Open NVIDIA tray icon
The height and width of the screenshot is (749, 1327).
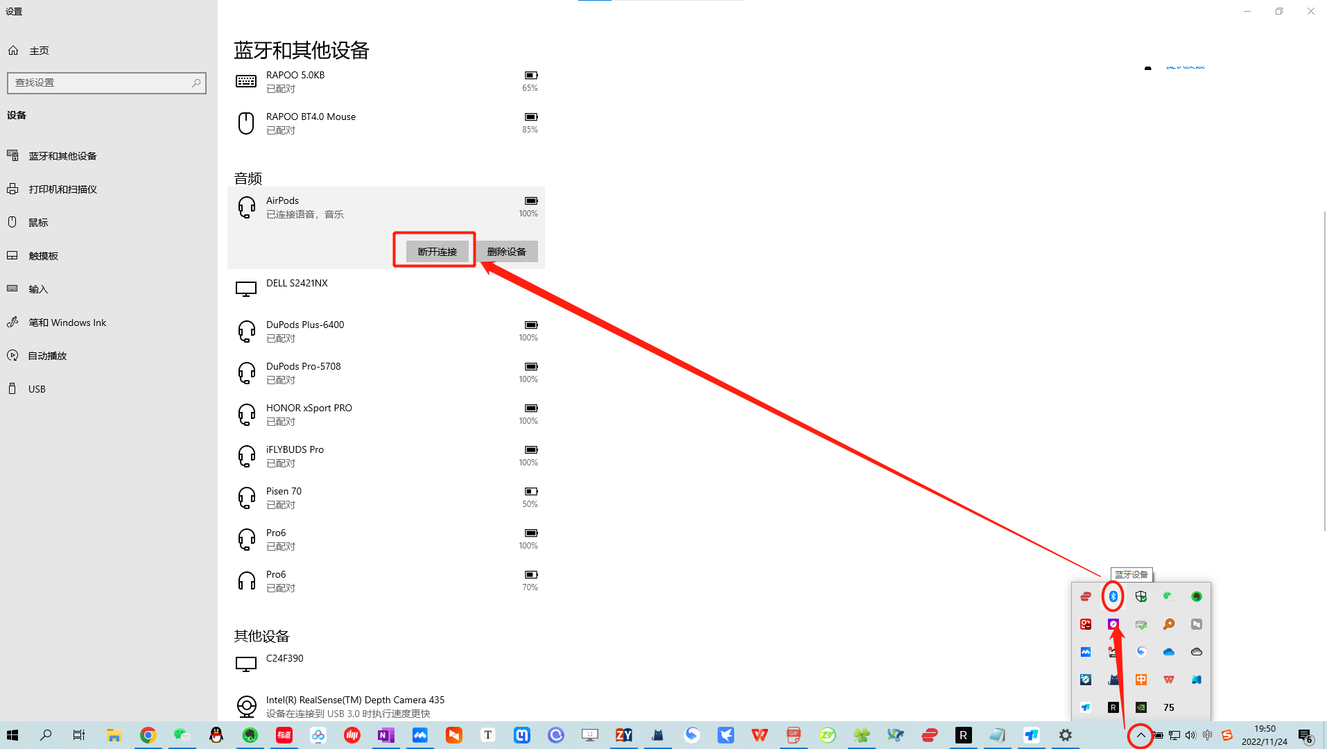click(1141, 707)
